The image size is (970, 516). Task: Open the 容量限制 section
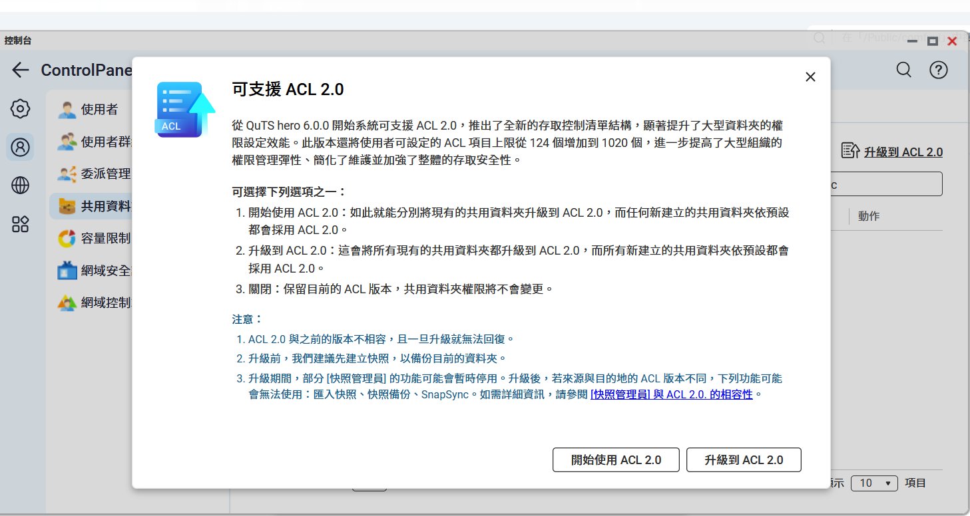tap(103, 238)
